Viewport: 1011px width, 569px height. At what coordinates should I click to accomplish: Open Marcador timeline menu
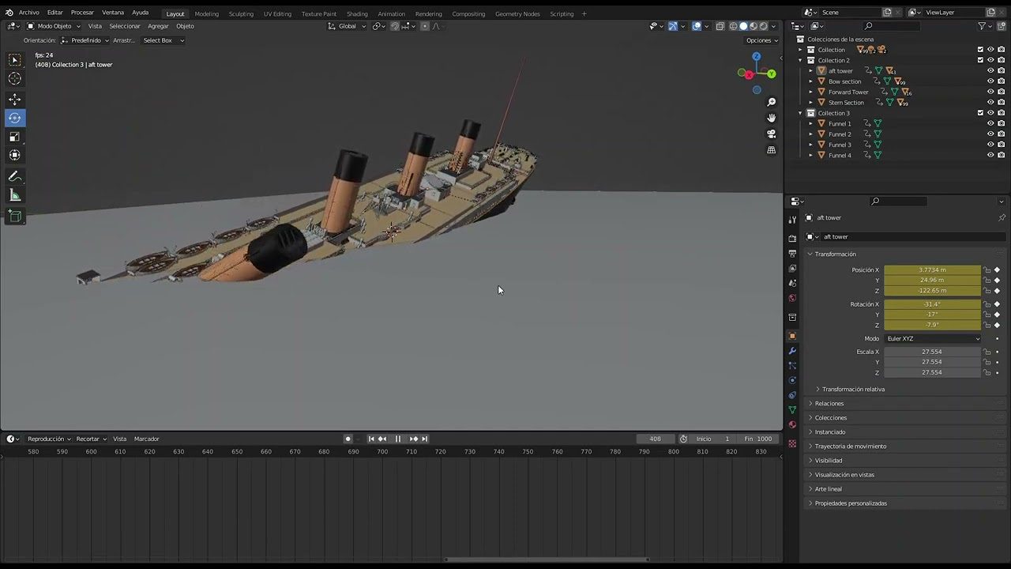tap(146, 439)
